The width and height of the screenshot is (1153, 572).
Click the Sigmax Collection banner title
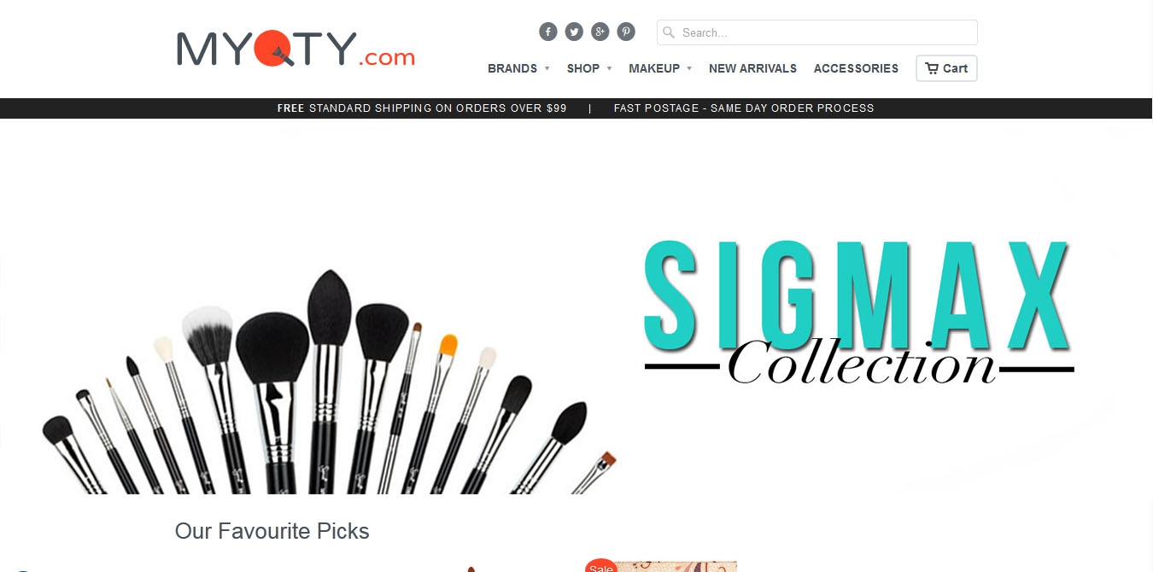[x=859, y=312]
